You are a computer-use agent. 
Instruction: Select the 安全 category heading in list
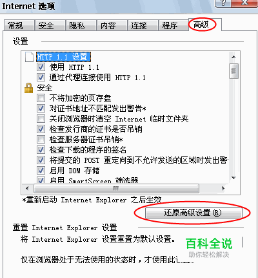[45, 88]
